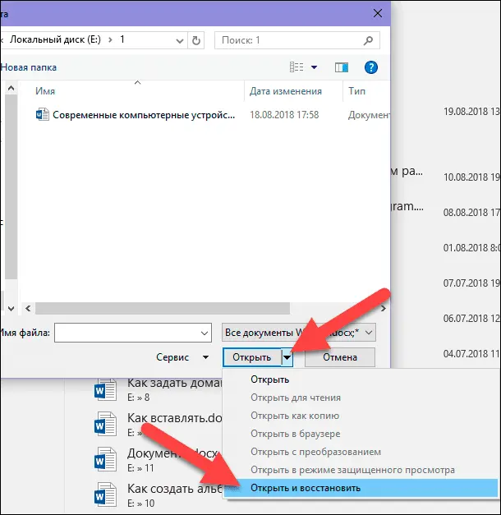Viewport: 501px width, 515px height.
Task: Open the Help question mark icon
Action: tap(371, 67)
